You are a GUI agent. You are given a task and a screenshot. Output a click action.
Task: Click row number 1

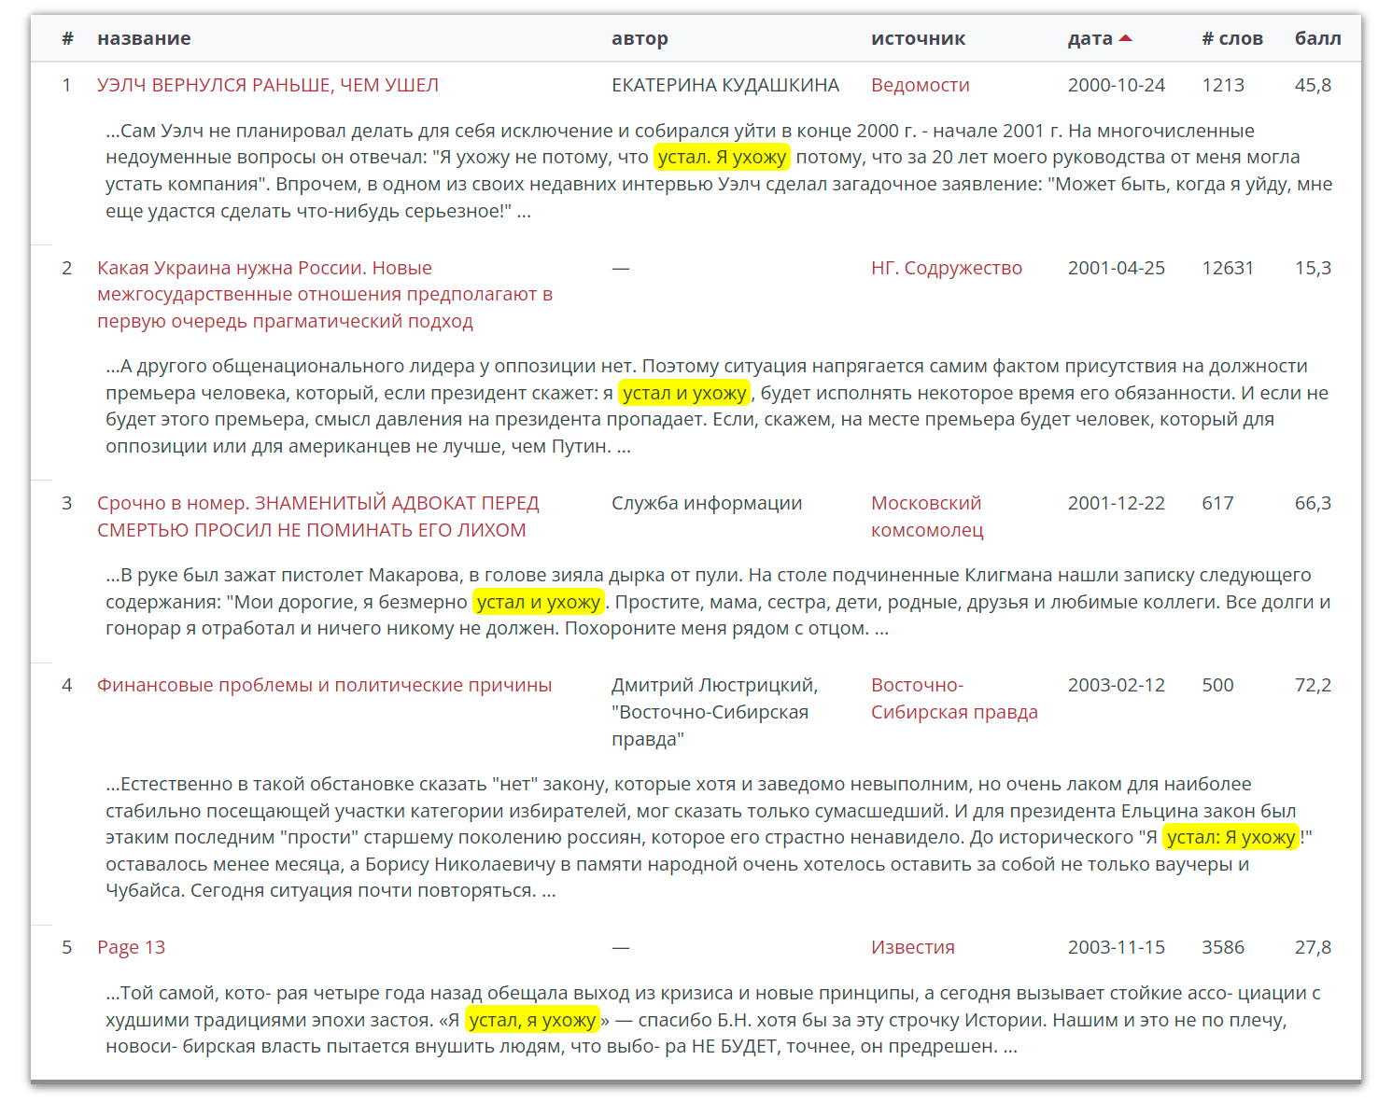pos(66,85)
